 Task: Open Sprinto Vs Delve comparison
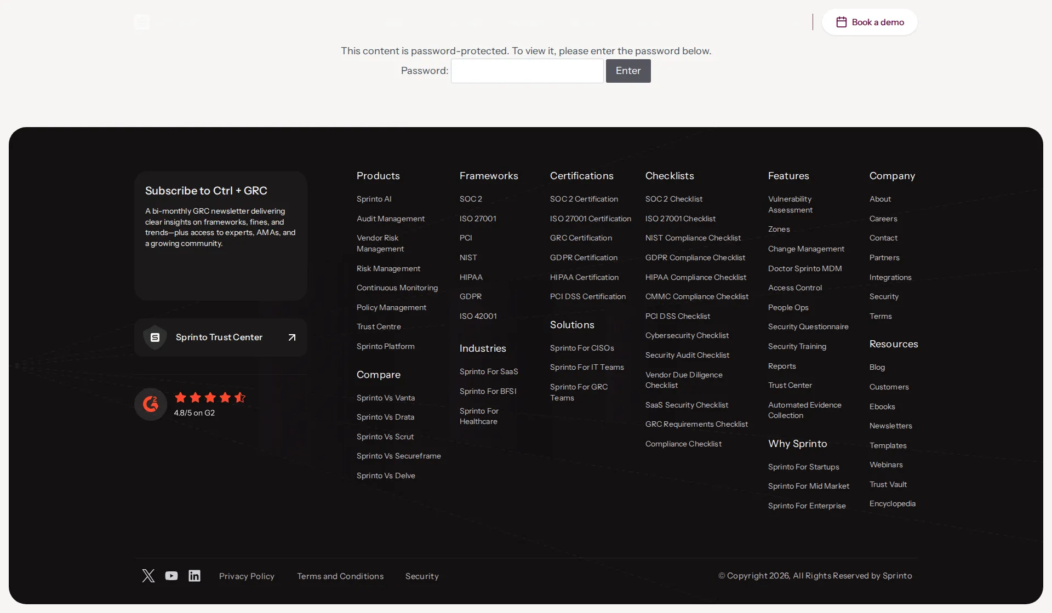[x=386, y=475]
